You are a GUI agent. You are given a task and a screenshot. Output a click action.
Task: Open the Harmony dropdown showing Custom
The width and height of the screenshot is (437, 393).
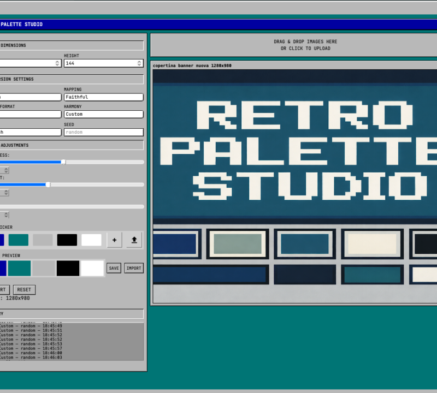(x=104, y=114)
